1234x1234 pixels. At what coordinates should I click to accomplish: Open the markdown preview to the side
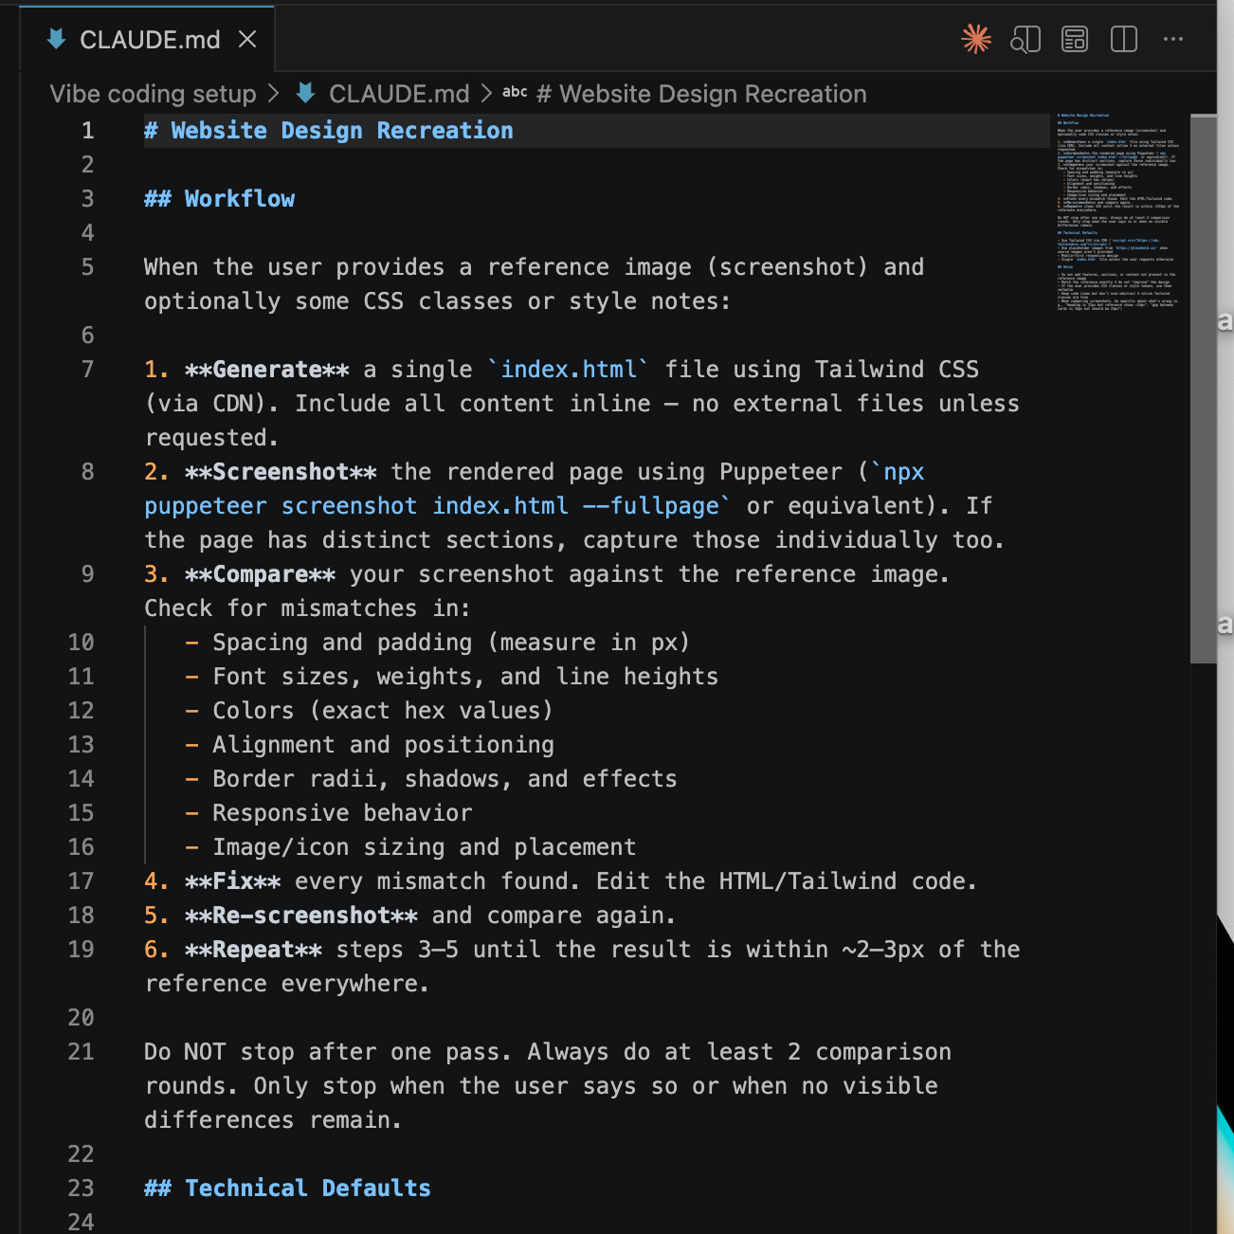click(x=1025, y=39)
